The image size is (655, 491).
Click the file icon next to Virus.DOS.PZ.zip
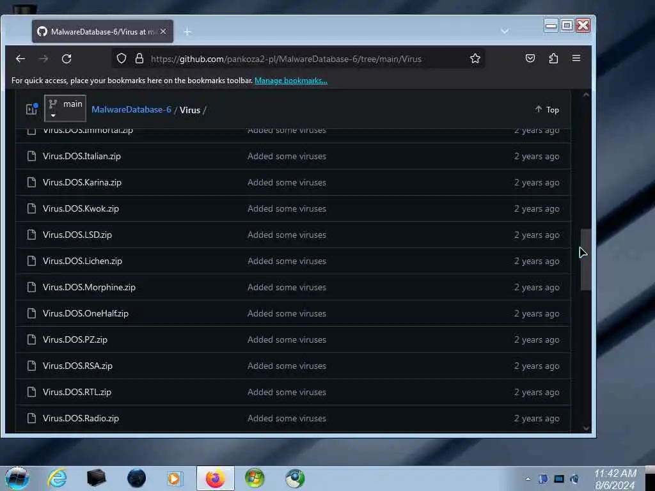[x=31, y=339]
